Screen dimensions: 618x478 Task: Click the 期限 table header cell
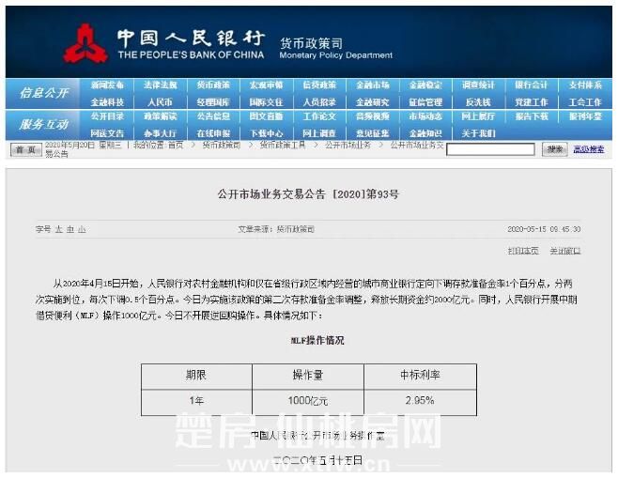click(x=196, y=376)
